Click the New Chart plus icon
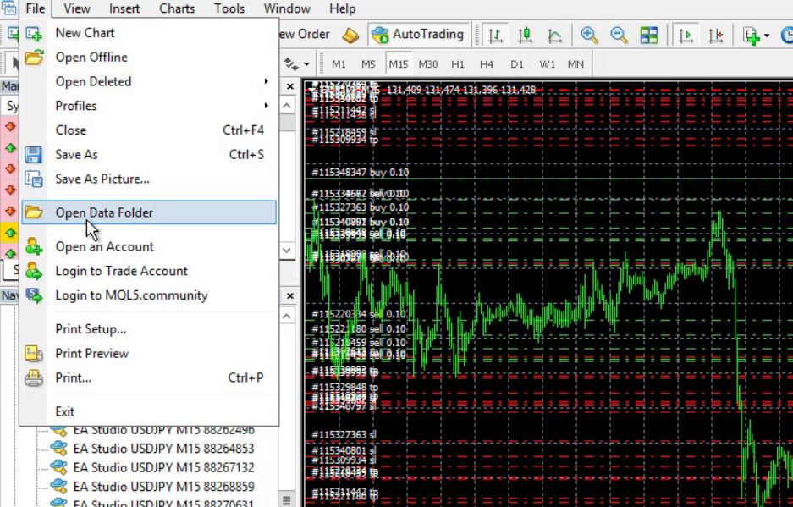Screen dimensions: 793x507 tap(34, 33)
